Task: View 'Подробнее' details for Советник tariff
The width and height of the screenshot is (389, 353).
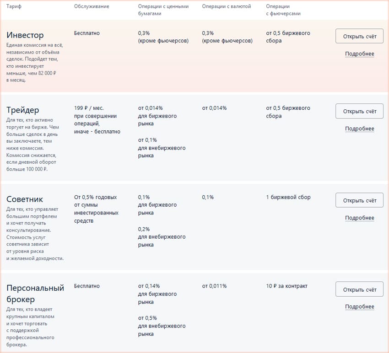Action: point(359,218)
